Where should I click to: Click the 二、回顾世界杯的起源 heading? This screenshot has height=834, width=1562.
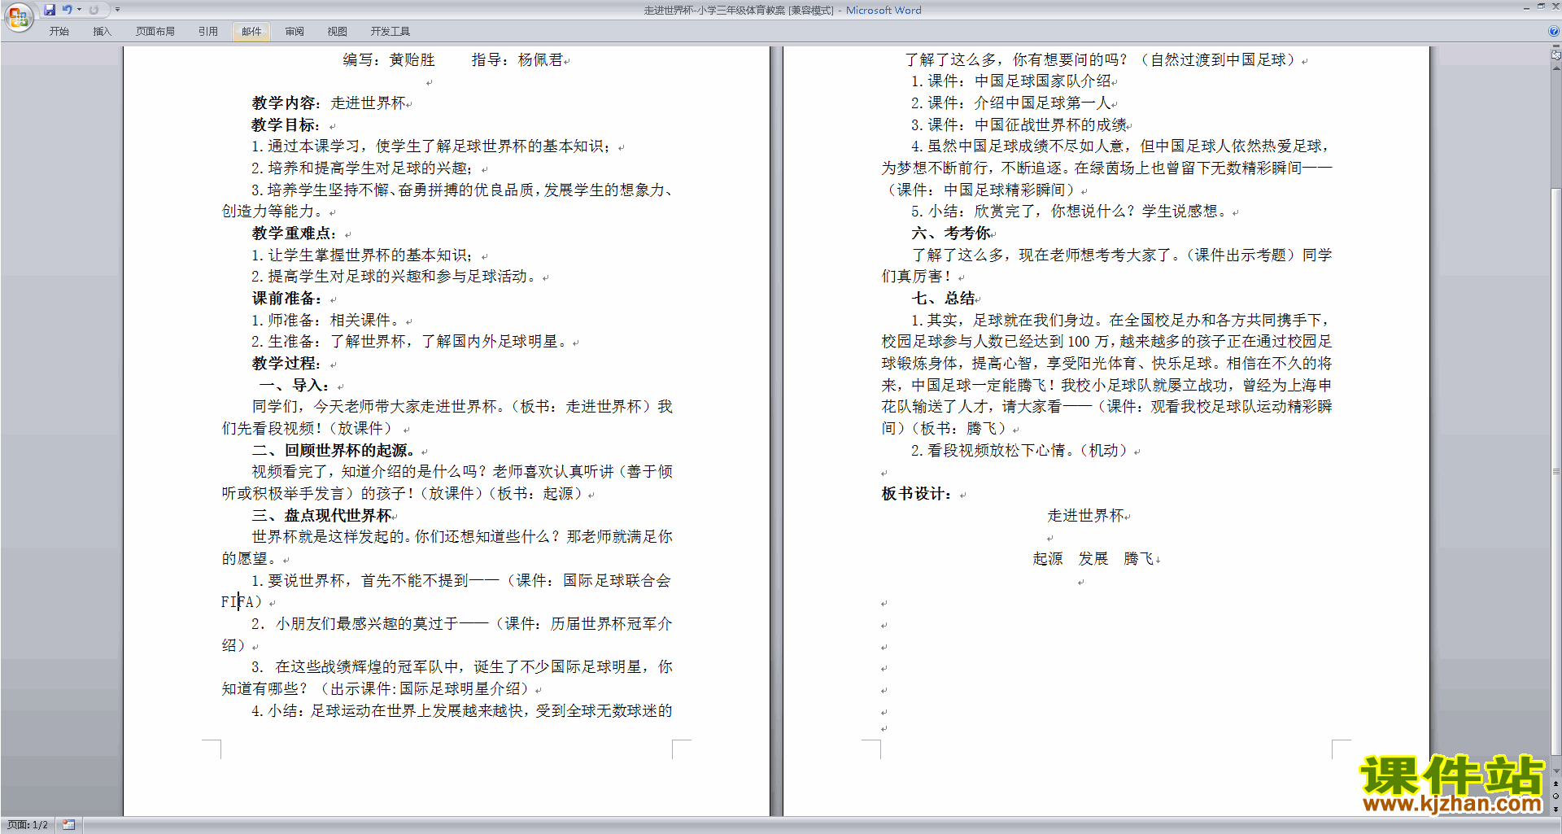point(334,451)
